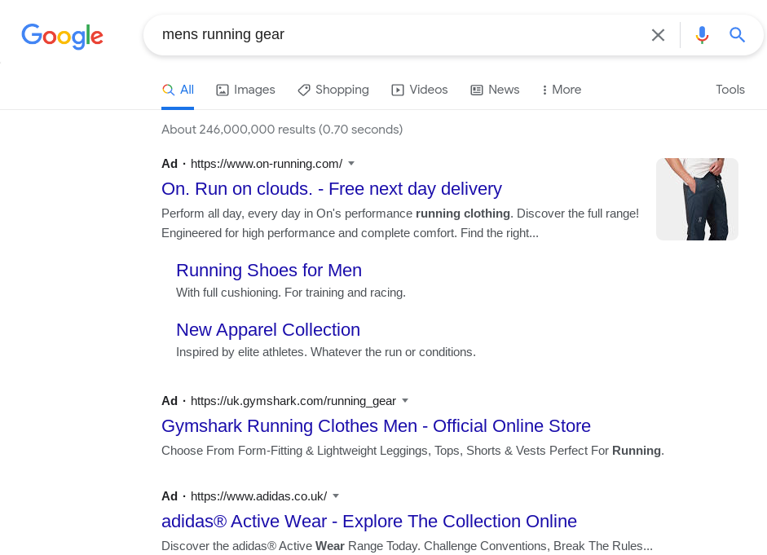Click the Images tab picture icon
Screen dimensions: 767x555
tap(222, 90)
